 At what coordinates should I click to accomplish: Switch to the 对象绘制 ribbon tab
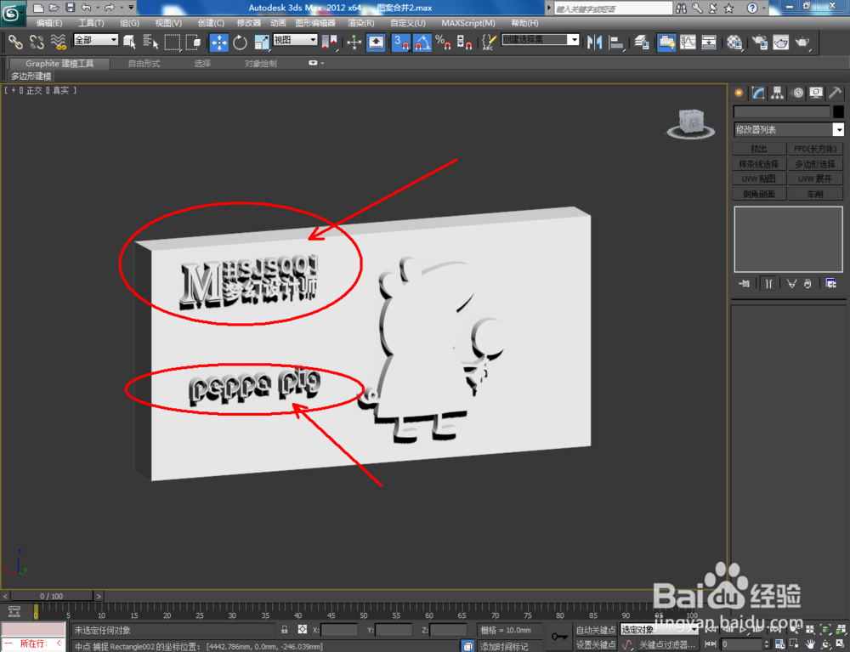260,64
